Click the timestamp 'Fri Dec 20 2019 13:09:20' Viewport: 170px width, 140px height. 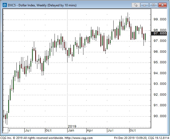tap(131, 138)
